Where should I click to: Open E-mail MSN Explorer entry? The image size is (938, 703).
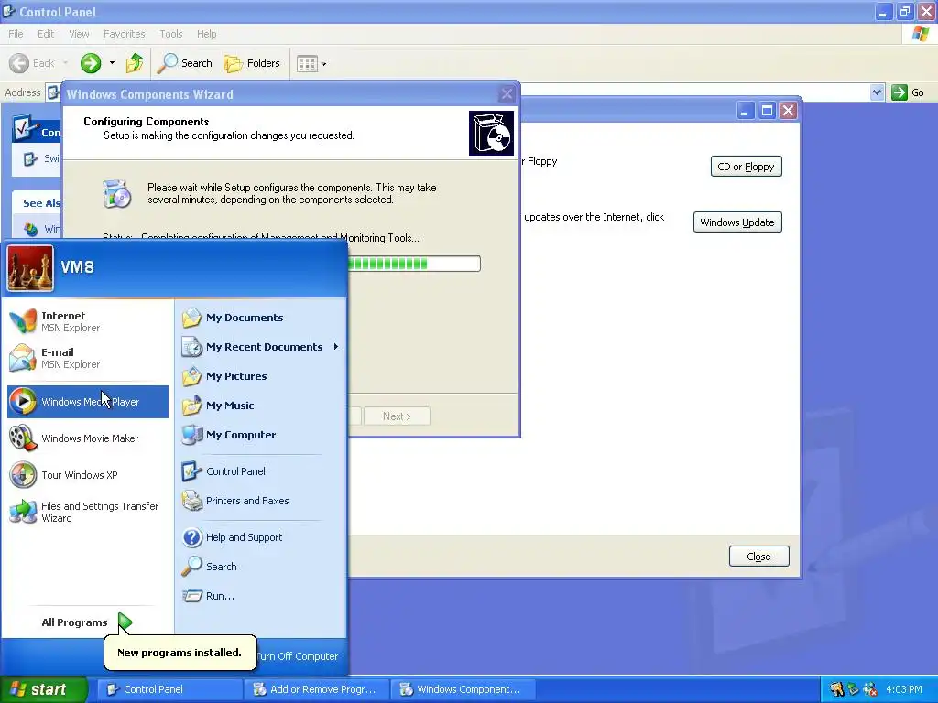[87, 358]
